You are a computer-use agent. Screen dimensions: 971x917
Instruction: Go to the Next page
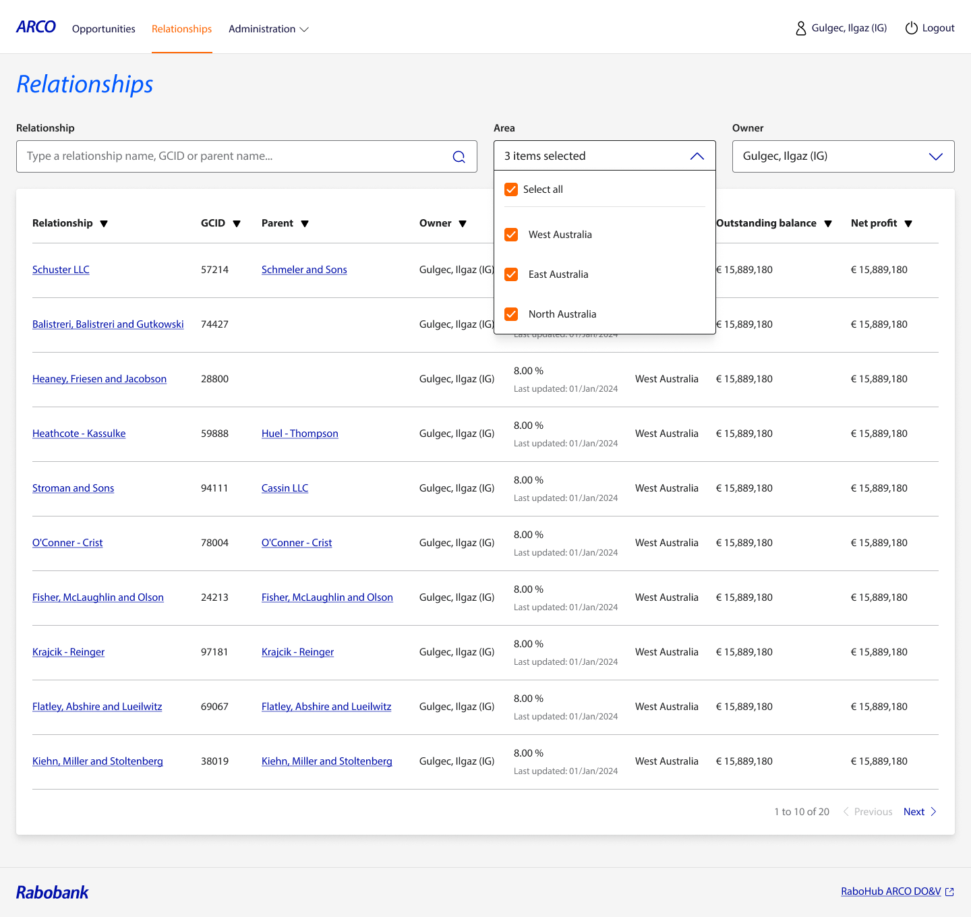click(920, 812)
